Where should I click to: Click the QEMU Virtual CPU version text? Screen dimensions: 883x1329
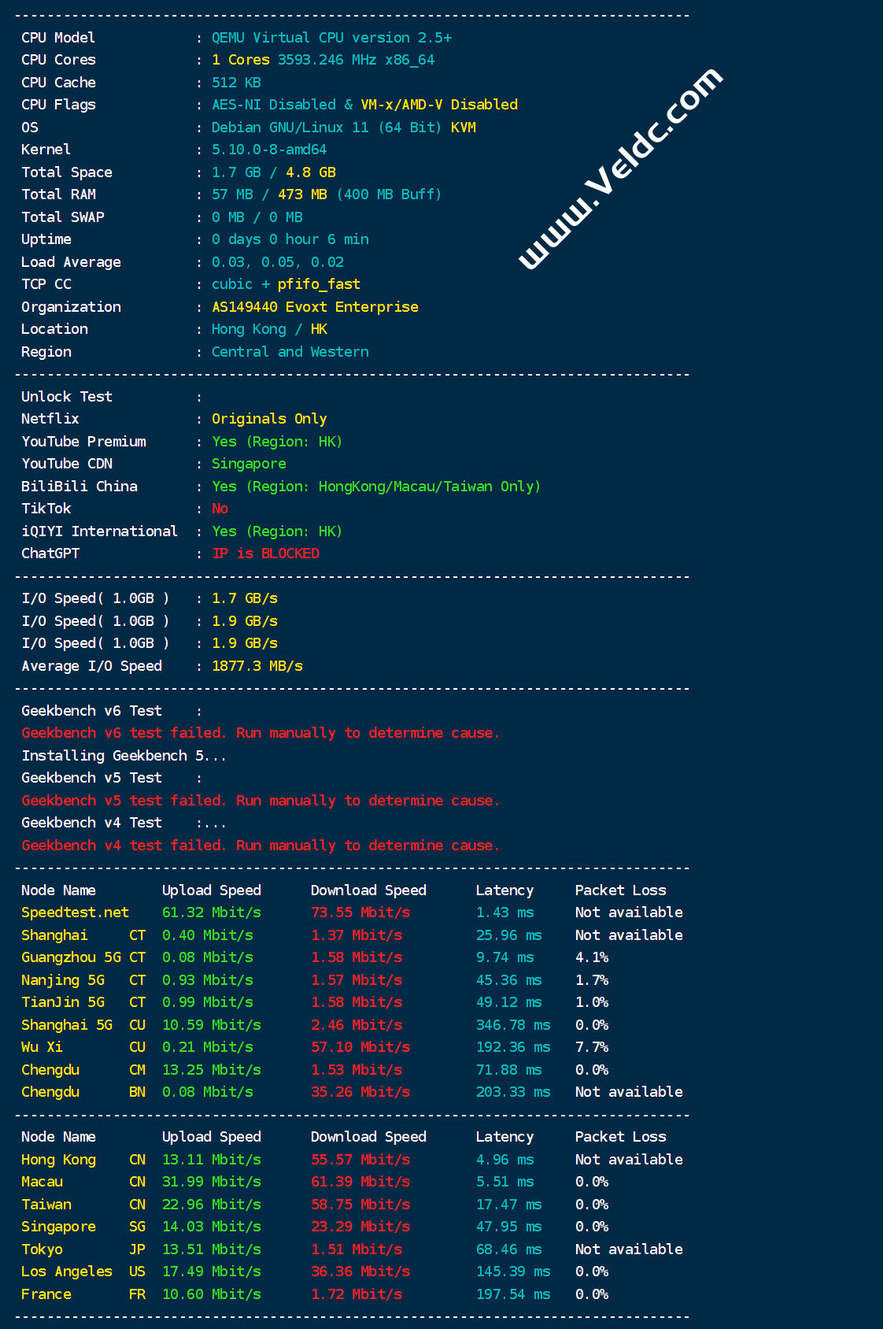[x=331, y=38]
